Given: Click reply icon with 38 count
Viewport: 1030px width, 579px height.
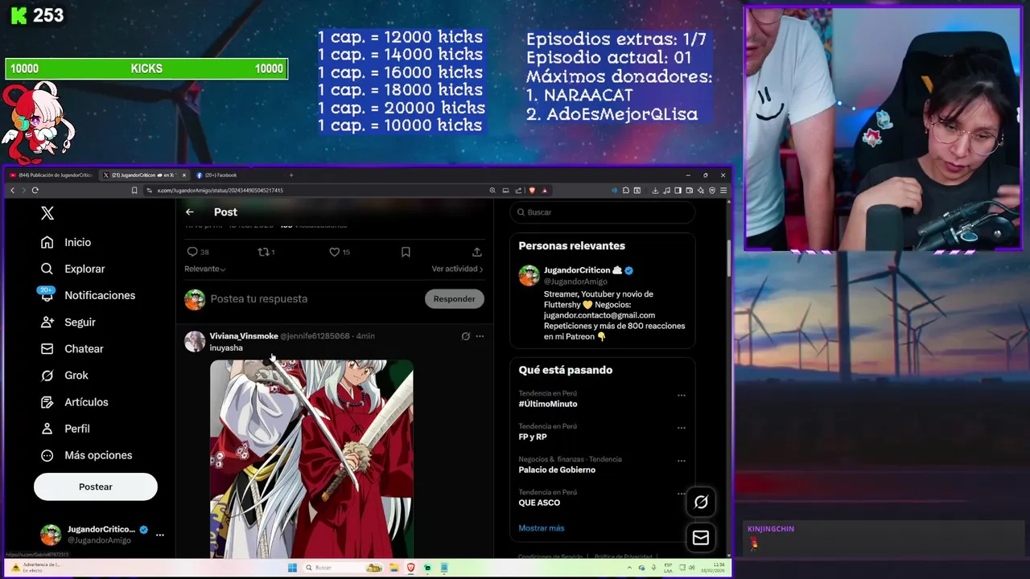Looking at the screenshot, I should (x=198, y=252).
